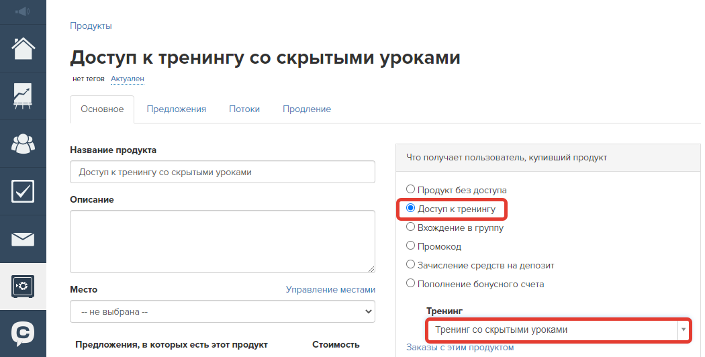This screenshot has height=357, width=705.
Task: Select the 'Продукт без доступа' radio option
Action: (x=411, y=190)
